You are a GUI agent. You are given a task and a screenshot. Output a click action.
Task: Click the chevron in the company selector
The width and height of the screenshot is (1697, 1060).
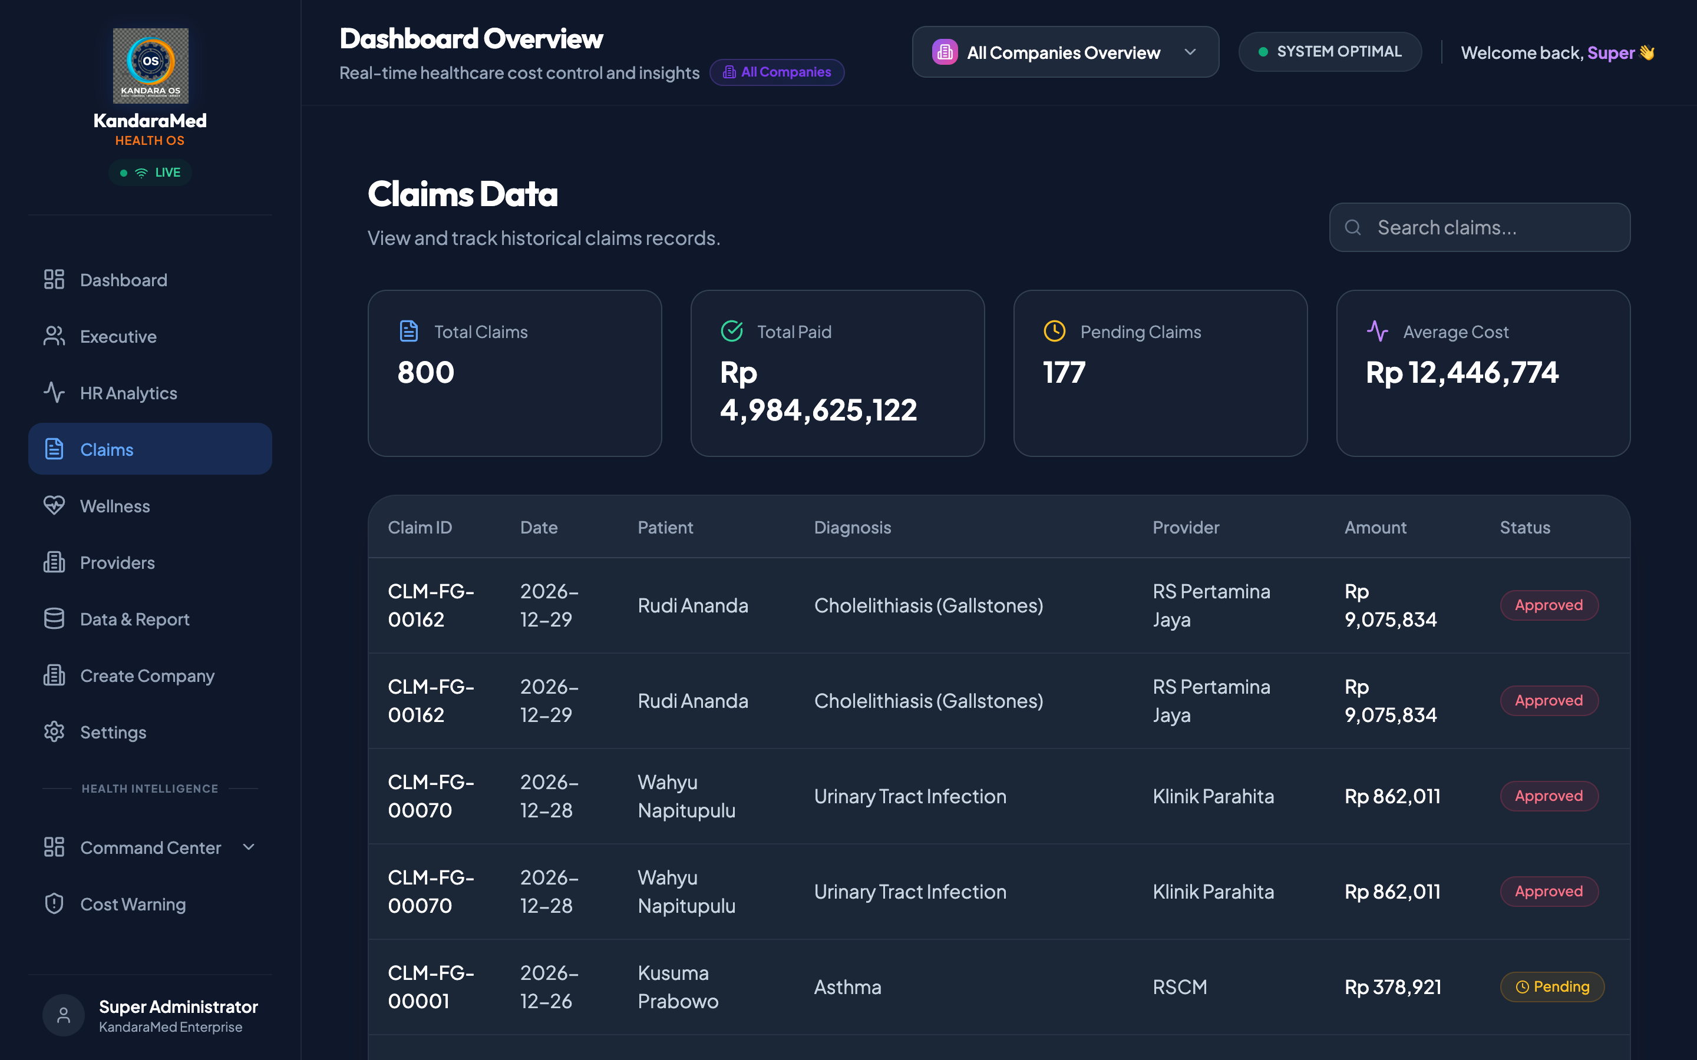(x=1190, y=52)
